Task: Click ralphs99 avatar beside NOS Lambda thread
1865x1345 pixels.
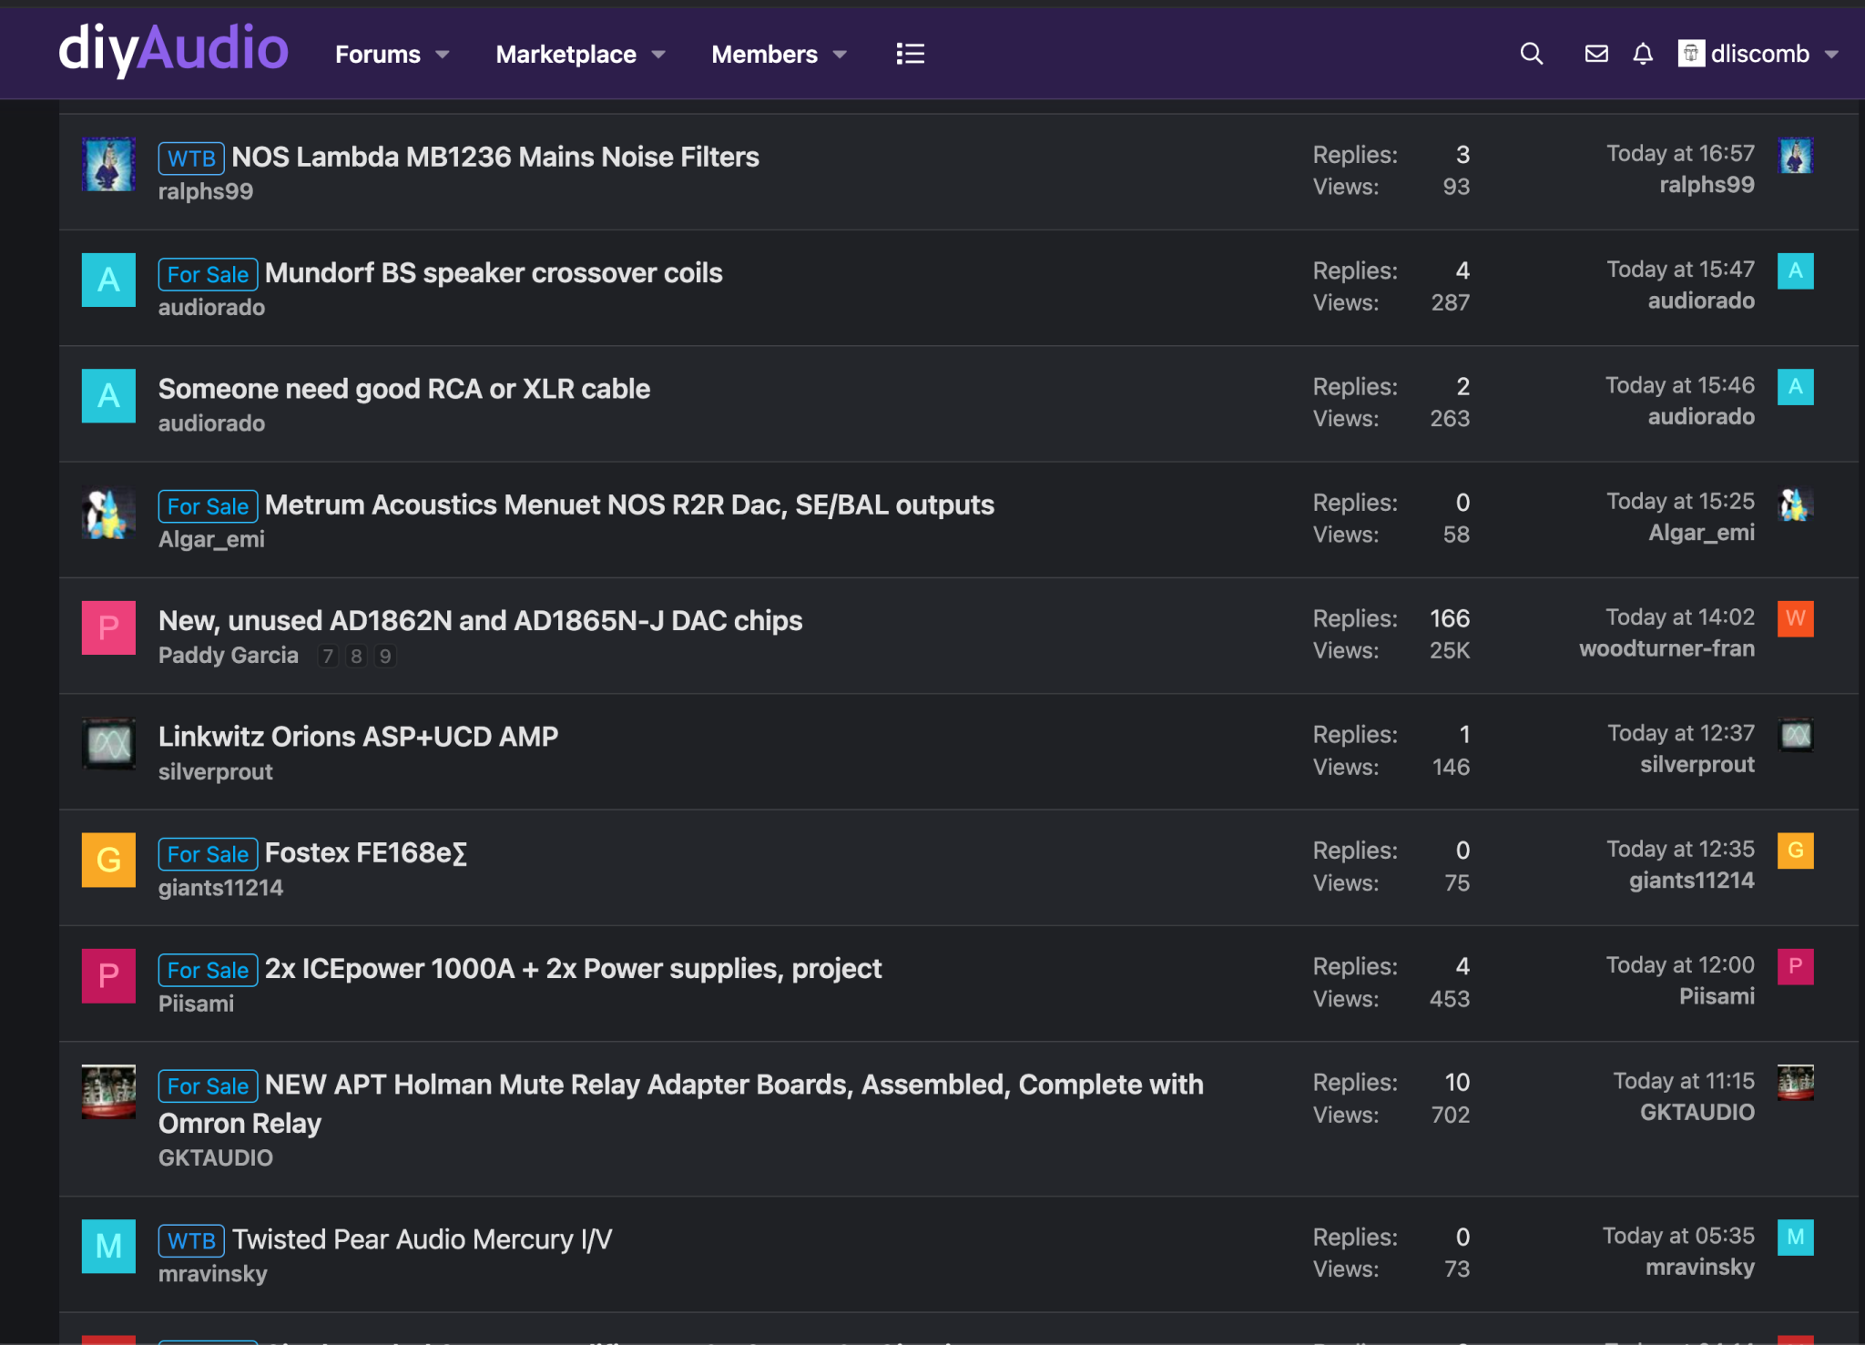Action: tap(108, 164)
